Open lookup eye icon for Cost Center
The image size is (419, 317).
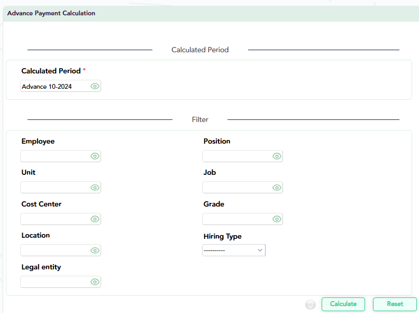pyautogui.click(x=95, y=219)
